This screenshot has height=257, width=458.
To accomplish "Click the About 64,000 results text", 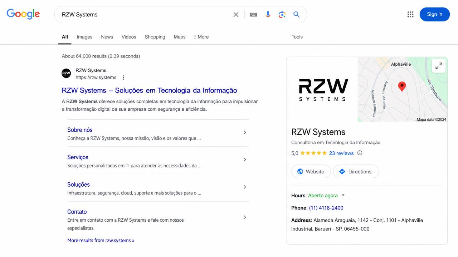I will (101, 56).
